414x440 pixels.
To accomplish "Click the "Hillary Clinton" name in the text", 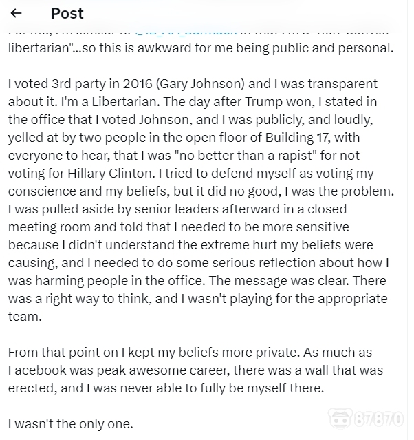I will (111, 174).
